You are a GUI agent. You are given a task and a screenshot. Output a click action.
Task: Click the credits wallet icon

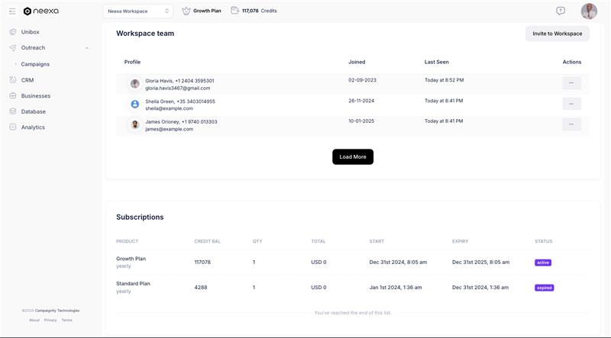pyautogui.click(x=234, y=11)
